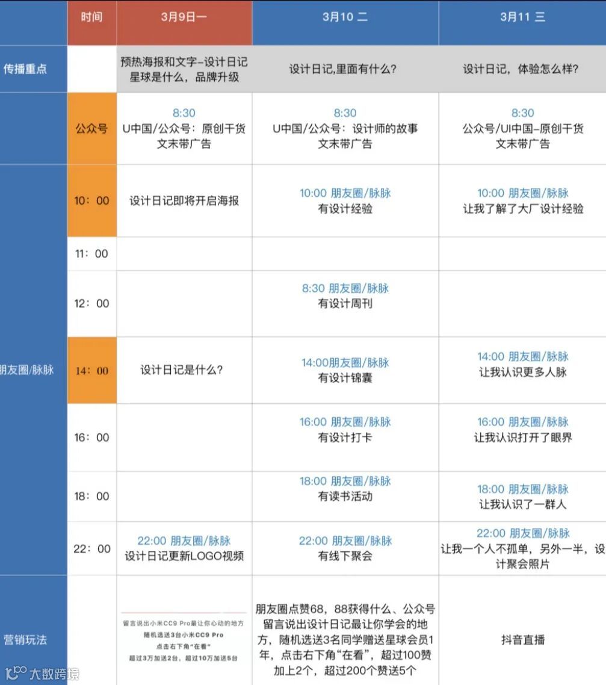Click the cell 设计日记是什么?

[x=184, y=370]
